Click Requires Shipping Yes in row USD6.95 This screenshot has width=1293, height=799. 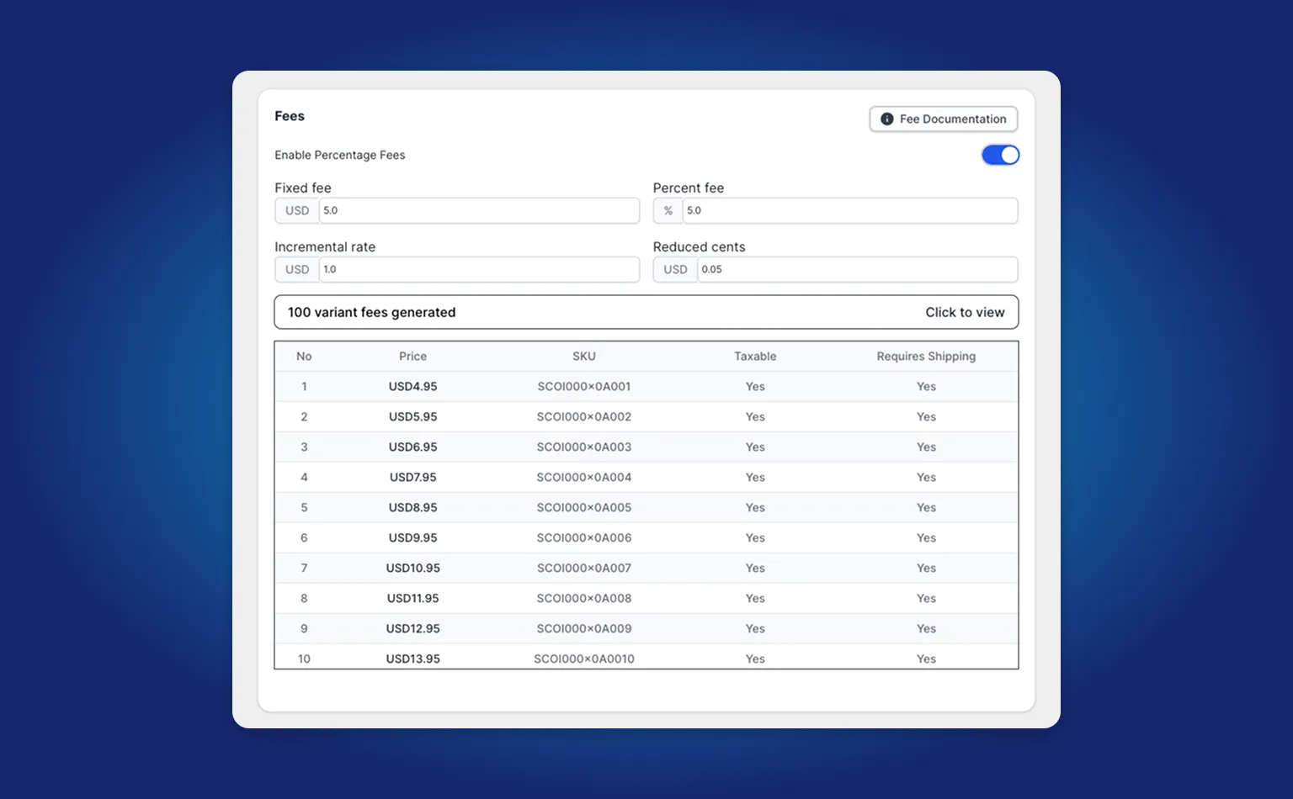click(926, 447)
